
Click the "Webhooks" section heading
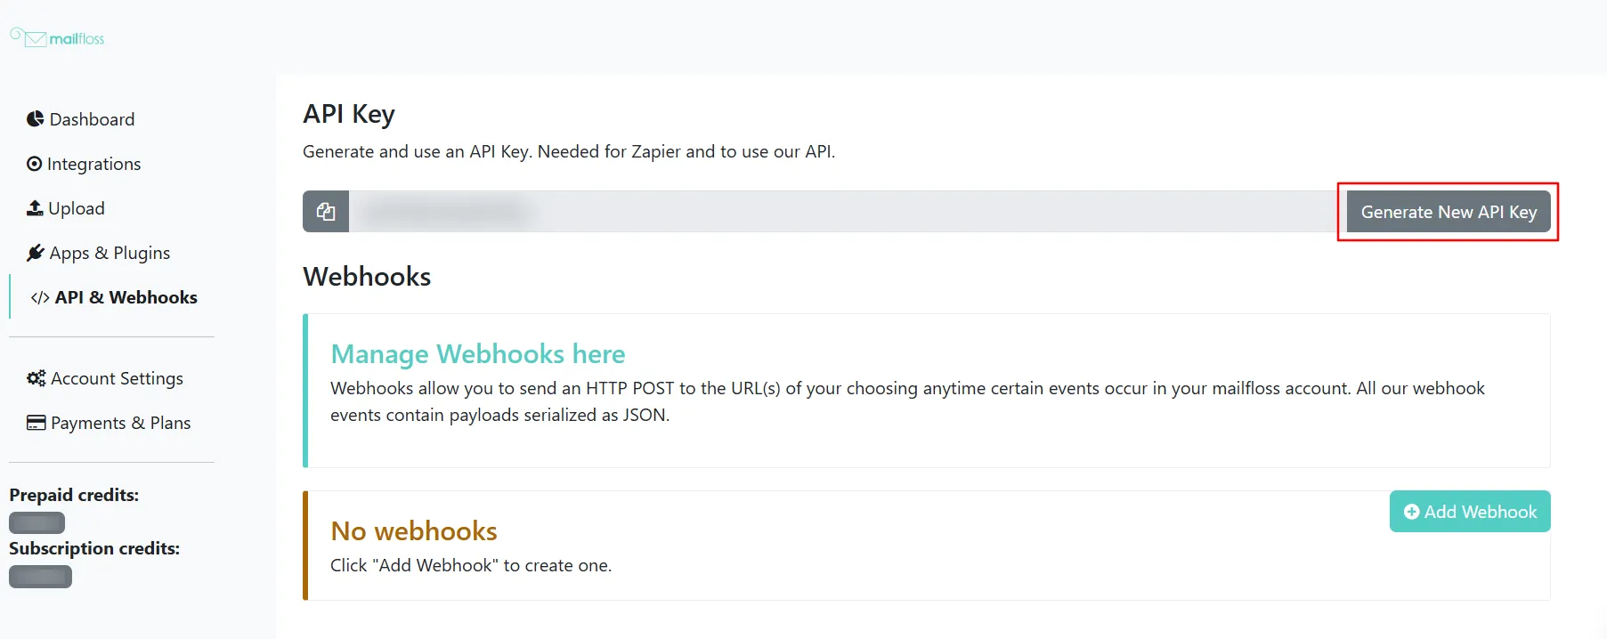pos(367,277)
